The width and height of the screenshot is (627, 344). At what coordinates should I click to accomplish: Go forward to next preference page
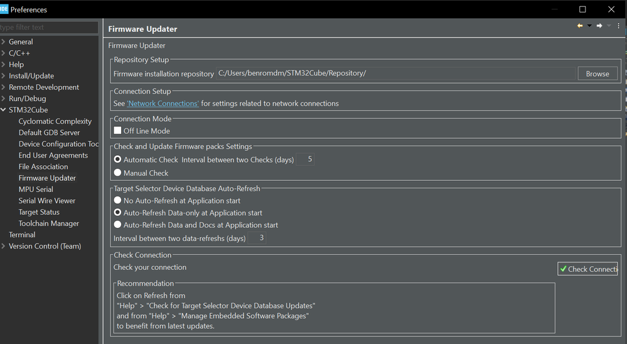tap(599, 26)
